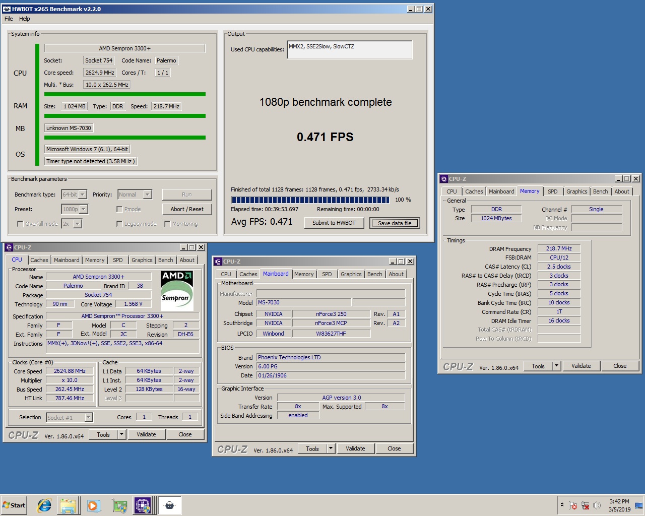
Task: Click Side Band Addressing enabled value
Action: pyautogui.click(x=298, y=415)
